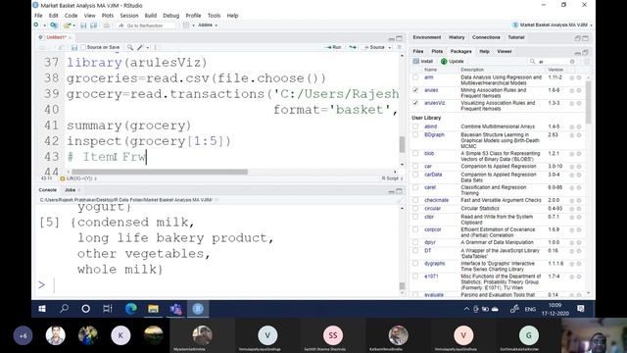Save all open documents icon
The height and width of the screenshot is (353, 627).
coord(94,25)
